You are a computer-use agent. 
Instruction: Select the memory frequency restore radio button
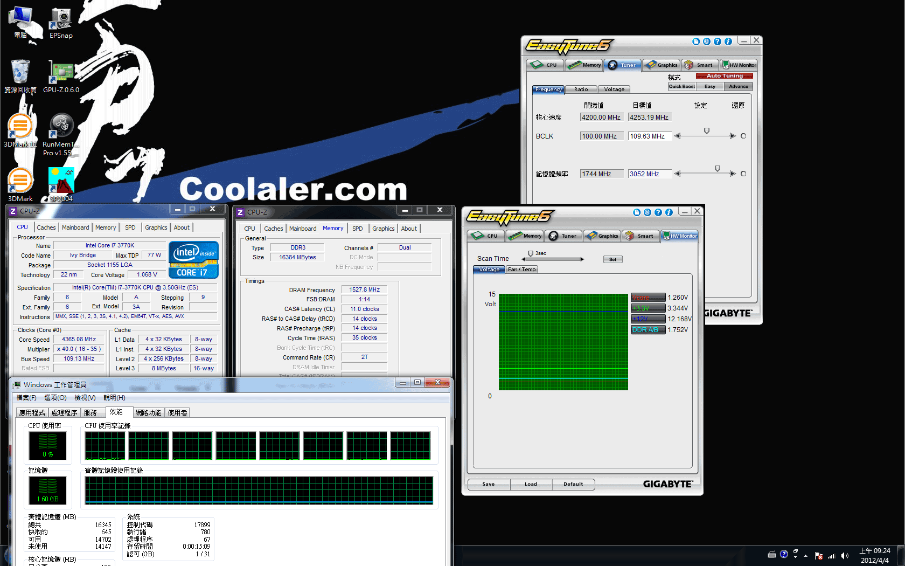tap(743, 174)
